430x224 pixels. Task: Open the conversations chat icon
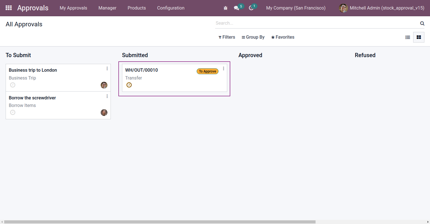236,8
